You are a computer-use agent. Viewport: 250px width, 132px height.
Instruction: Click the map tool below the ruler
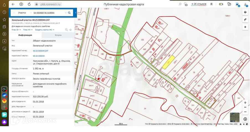(x=245, y=27)
